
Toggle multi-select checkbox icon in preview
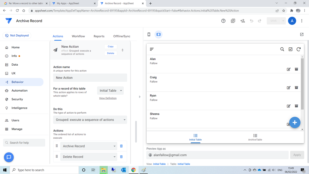[x=290, y=49]
